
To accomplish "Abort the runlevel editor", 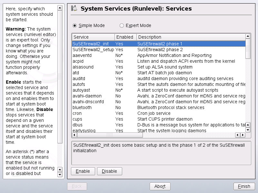I will coord(160,186).
